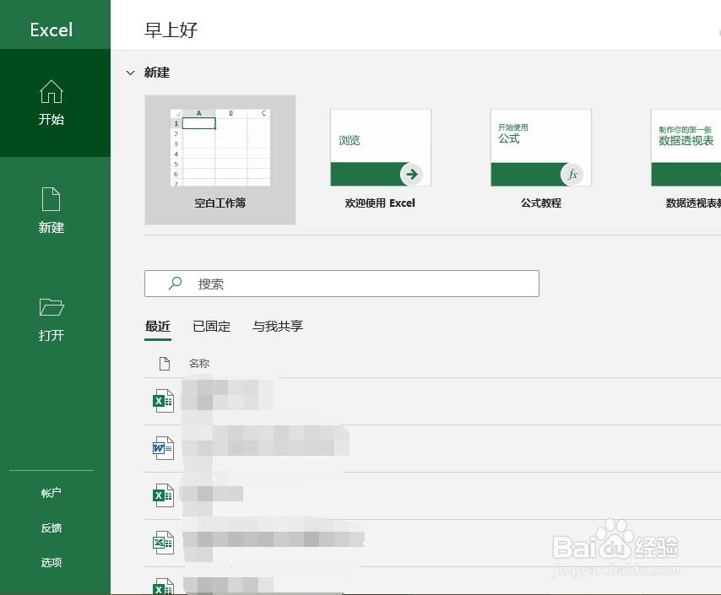Open the older xls-format Excel file icon
The image size is (721, 595).
[163, 543]
